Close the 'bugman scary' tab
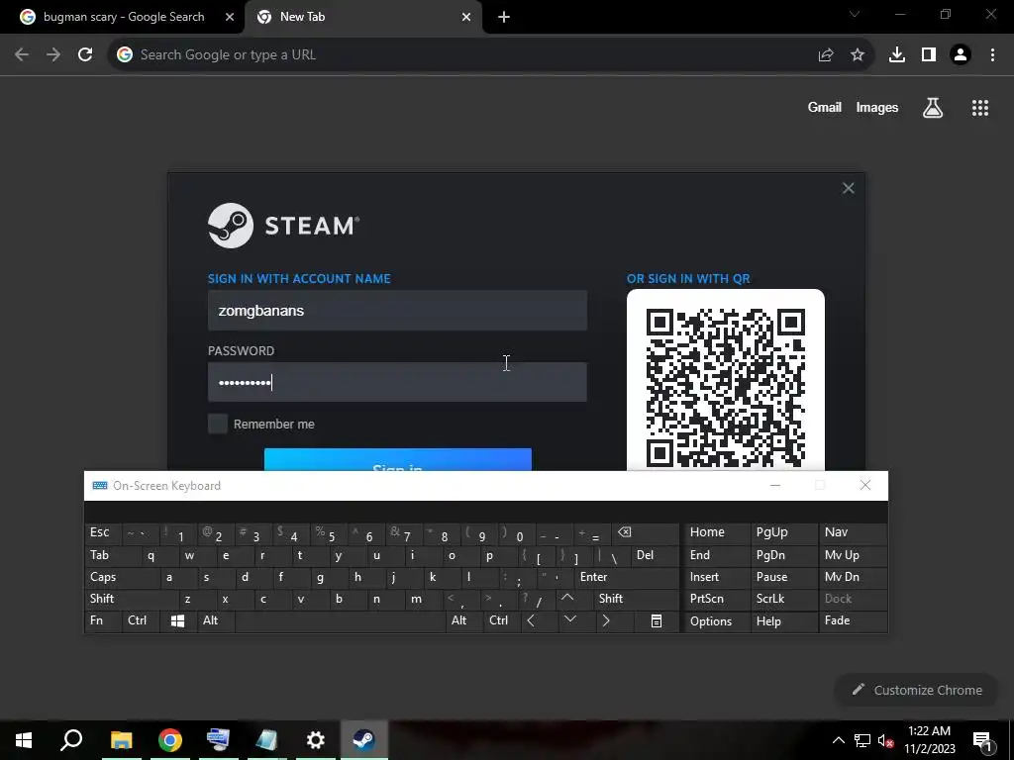The image size is (1014, 760). point(230,18)
